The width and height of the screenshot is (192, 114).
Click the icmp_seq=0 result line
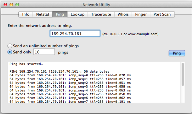click(x=70, y=75)
